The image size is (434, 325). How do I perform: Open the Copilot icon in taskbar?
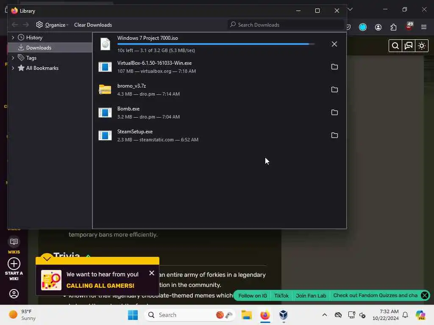[x=420, y=315]
